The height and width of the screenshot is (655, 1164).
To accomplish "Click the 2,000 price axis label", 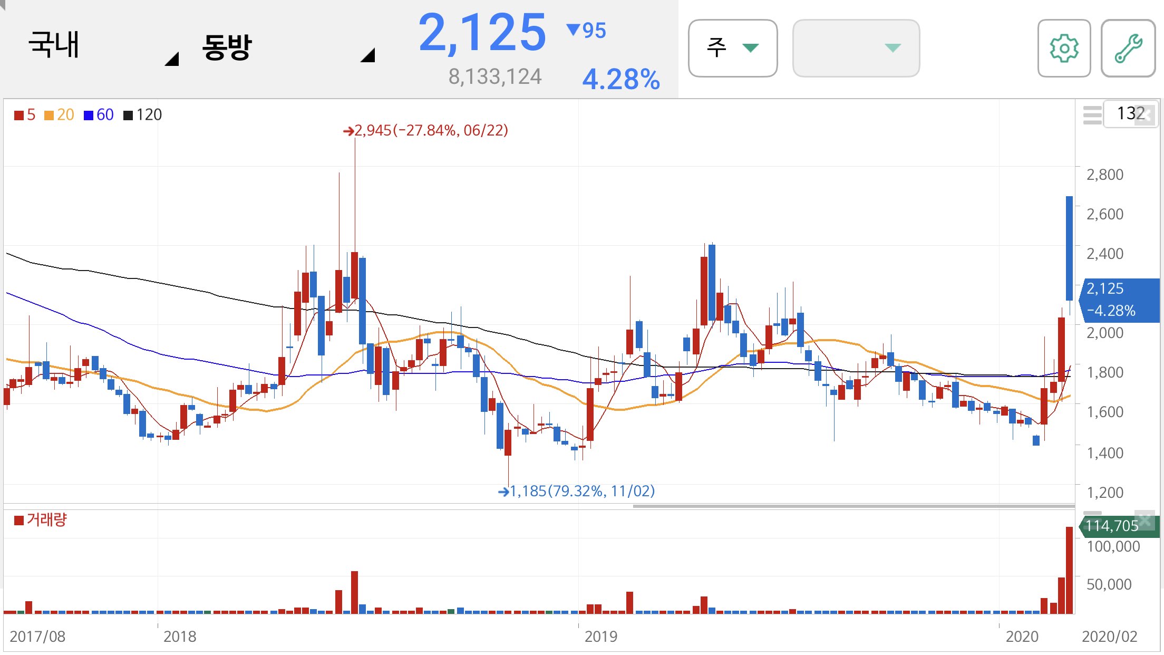I will tap(1105, 333).
